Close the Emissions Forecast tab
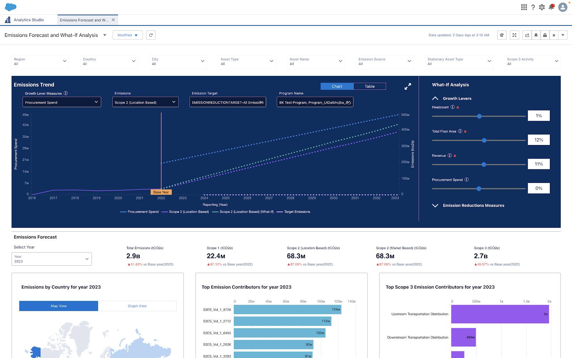 click(x=113, y=20)
